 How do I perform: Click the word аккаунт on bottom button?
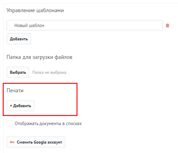pos(55,142)
